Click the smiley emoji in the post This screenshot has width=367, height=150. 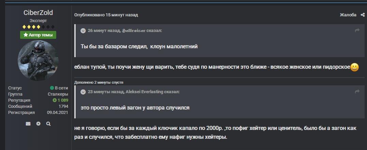click(x=354, y=68)
